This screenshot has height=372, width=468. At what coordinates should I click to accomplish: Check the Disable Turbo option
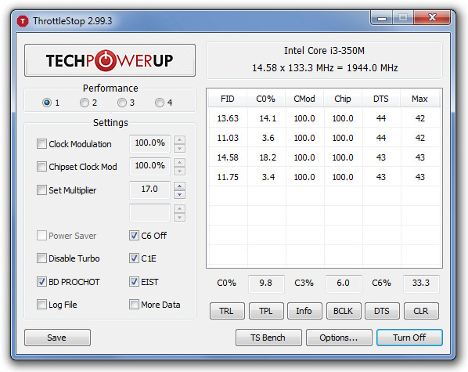click(x=41, y=258)
